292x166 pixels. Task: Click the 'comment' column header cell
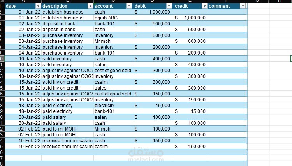227,6
